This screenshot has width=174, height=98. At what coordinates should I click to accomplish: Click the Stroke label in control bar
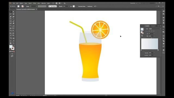tap(28, 6)
